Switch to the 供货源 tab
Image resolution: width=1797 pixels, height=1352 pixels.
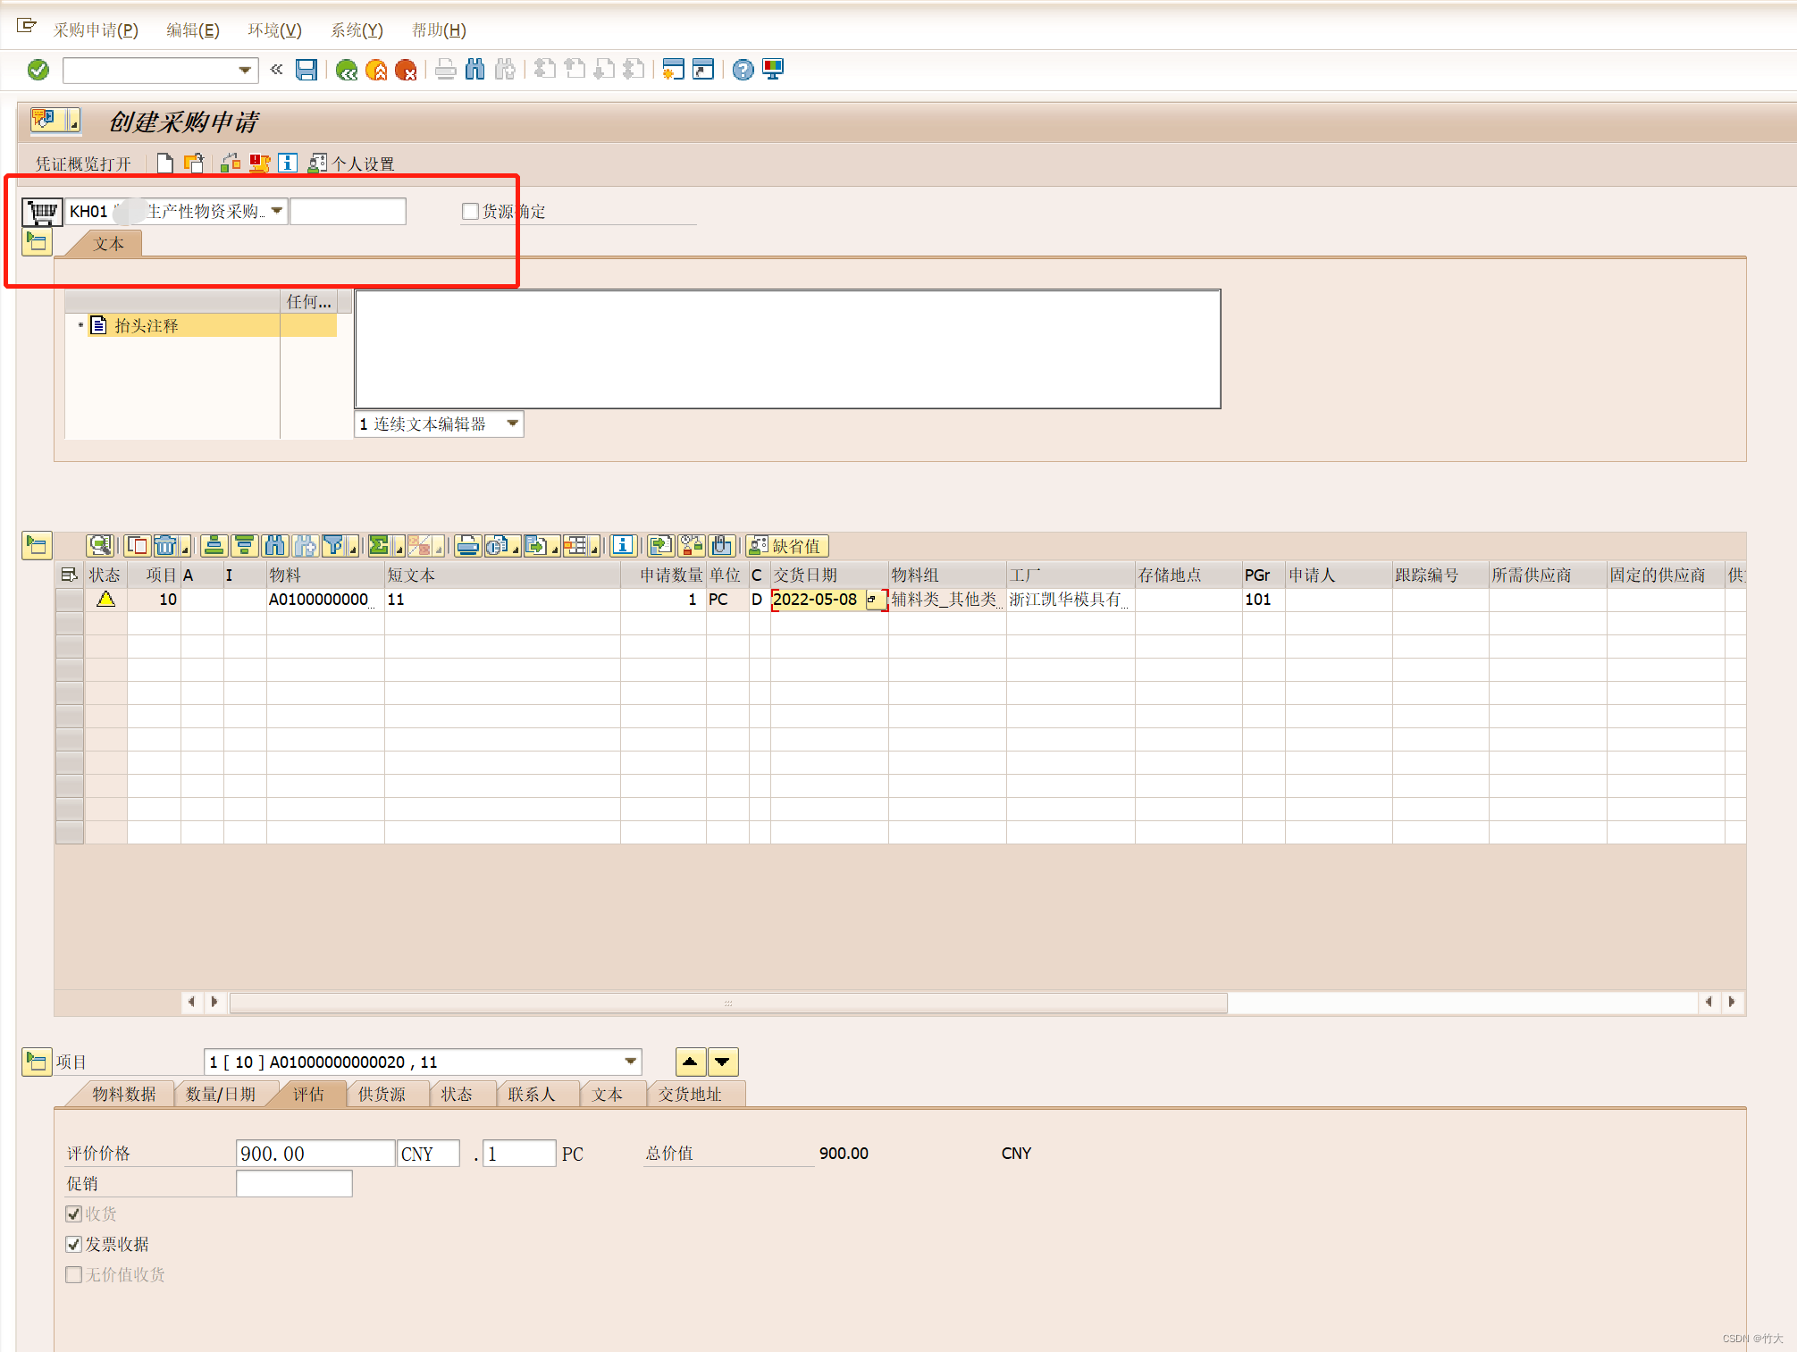tap(382, 1094)
